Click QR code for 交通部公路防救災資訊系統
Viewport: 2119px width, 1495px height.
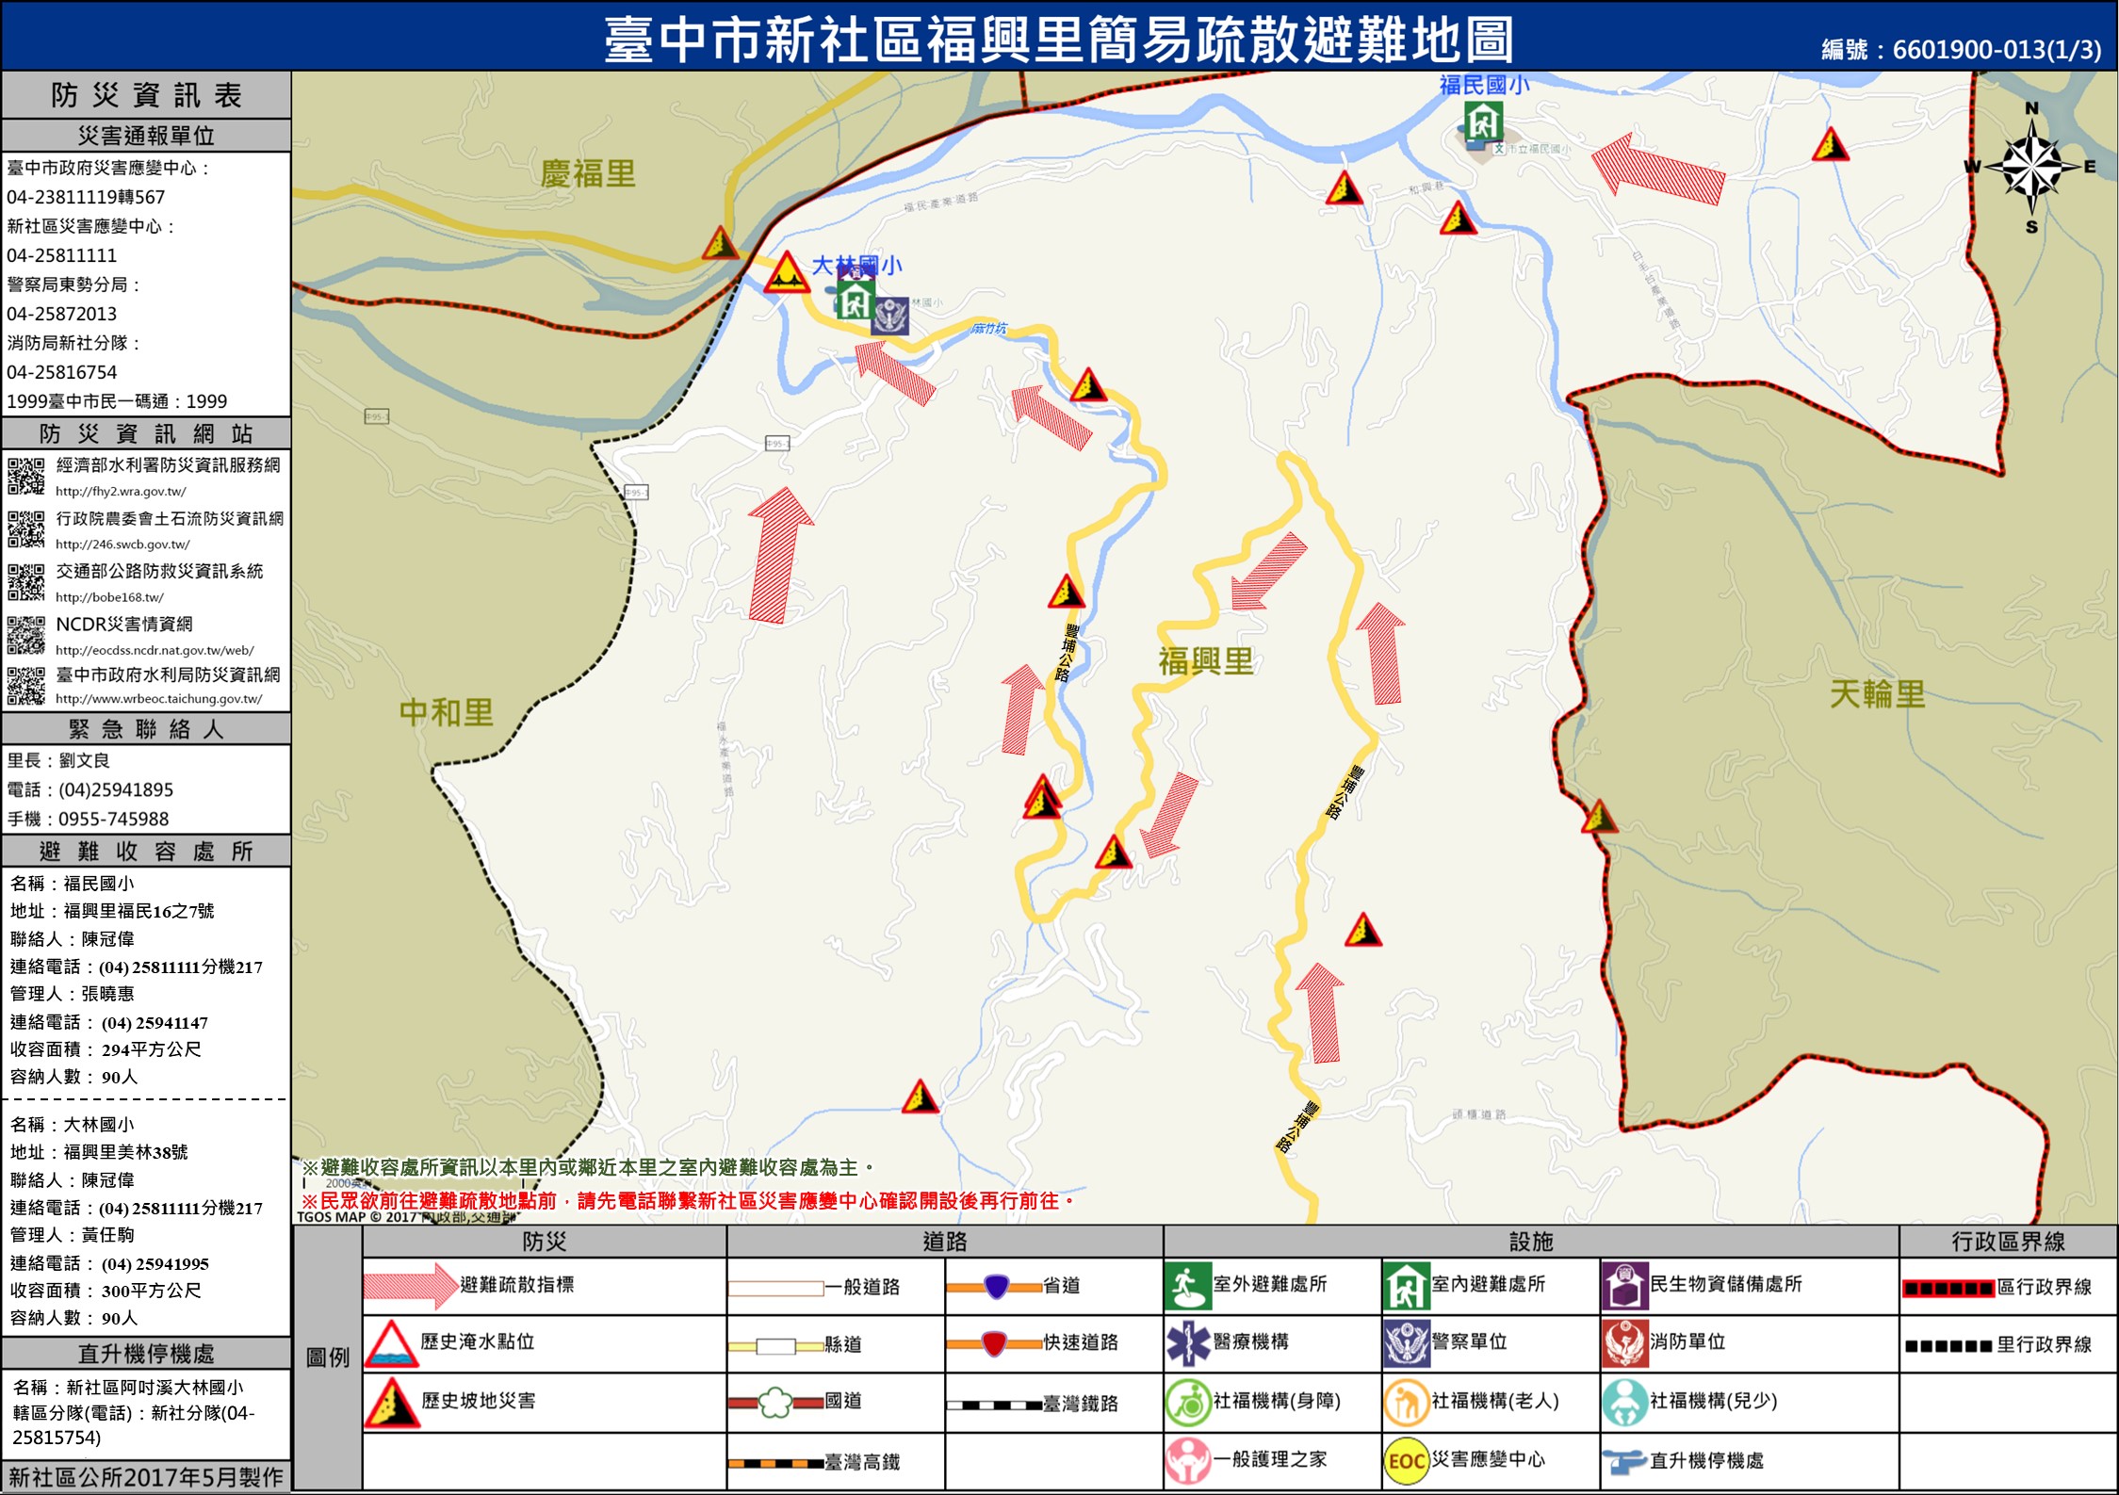[25, 582]
